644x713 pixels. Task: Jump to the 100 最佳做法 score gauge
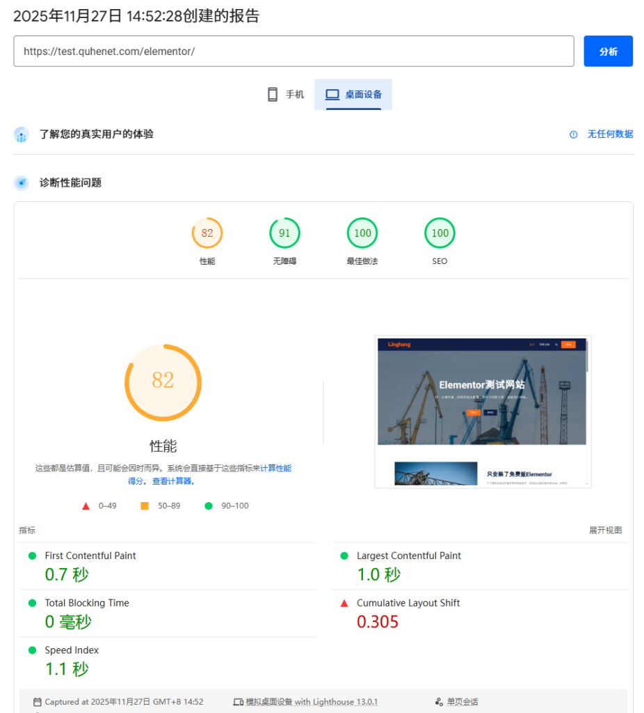pyautogui.click(x=362, y=233)
